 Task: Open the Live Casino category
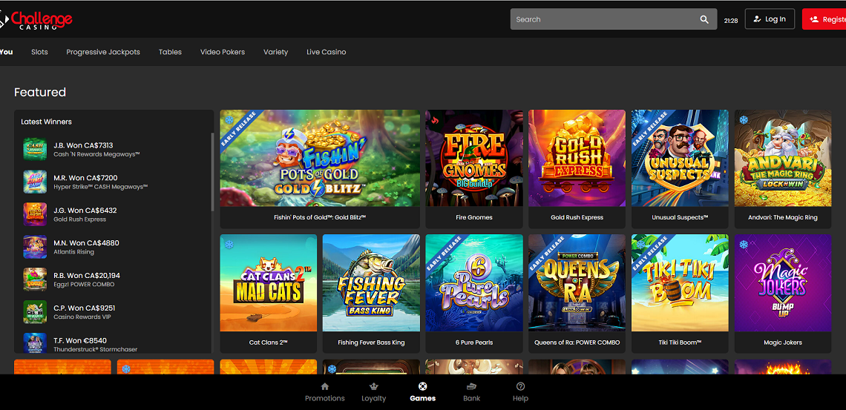tap(327, 52)
